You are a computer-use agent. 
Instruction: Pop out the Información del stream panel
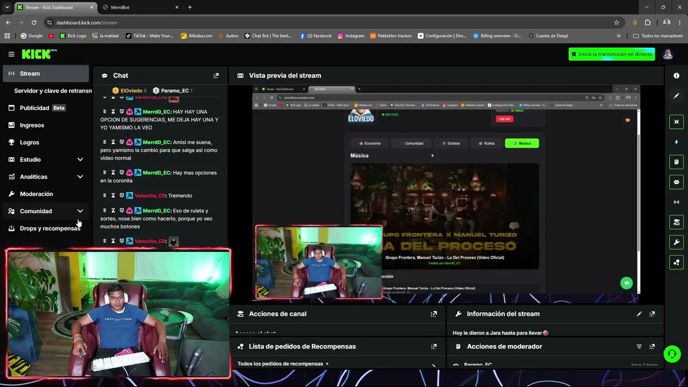pos(652,314)
